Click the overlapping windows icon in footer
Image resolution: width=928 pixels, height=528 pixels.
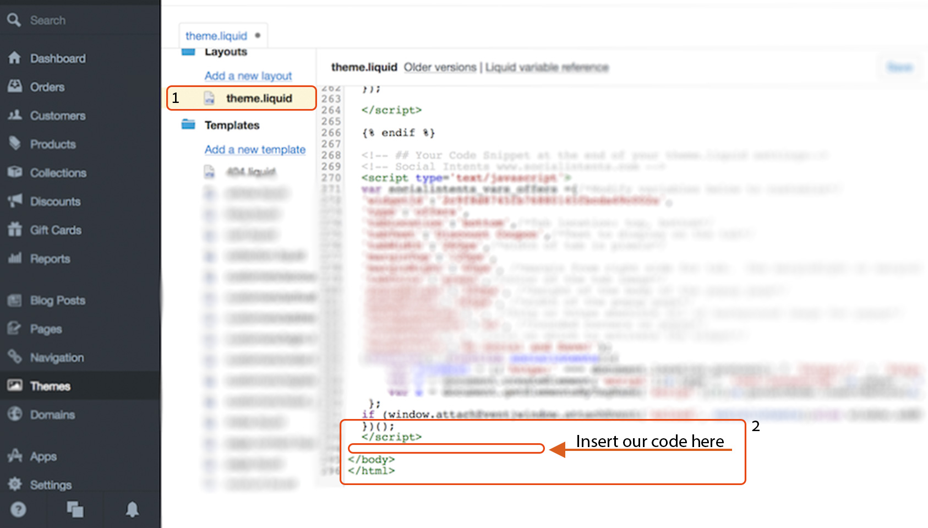(x=75, y=509)
